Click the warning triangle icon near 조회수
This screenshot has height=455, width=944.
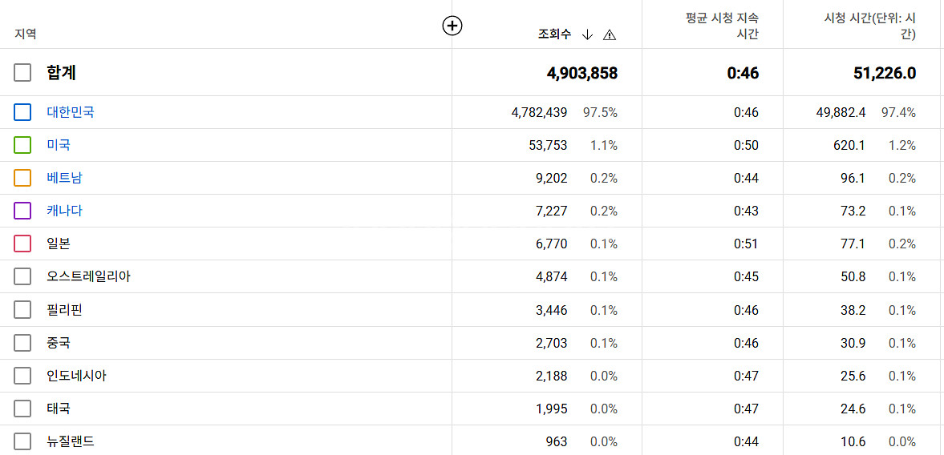(x=610, y=34)
